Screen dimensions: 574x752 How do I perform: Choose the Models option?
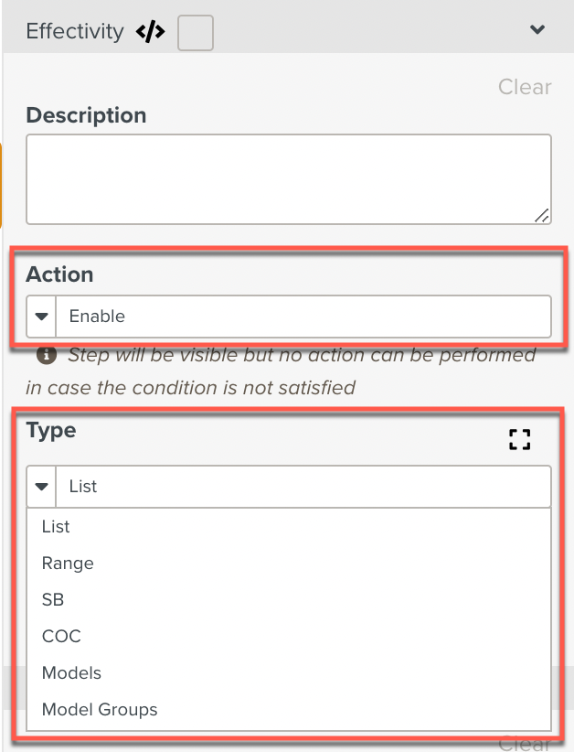point(71,673)
